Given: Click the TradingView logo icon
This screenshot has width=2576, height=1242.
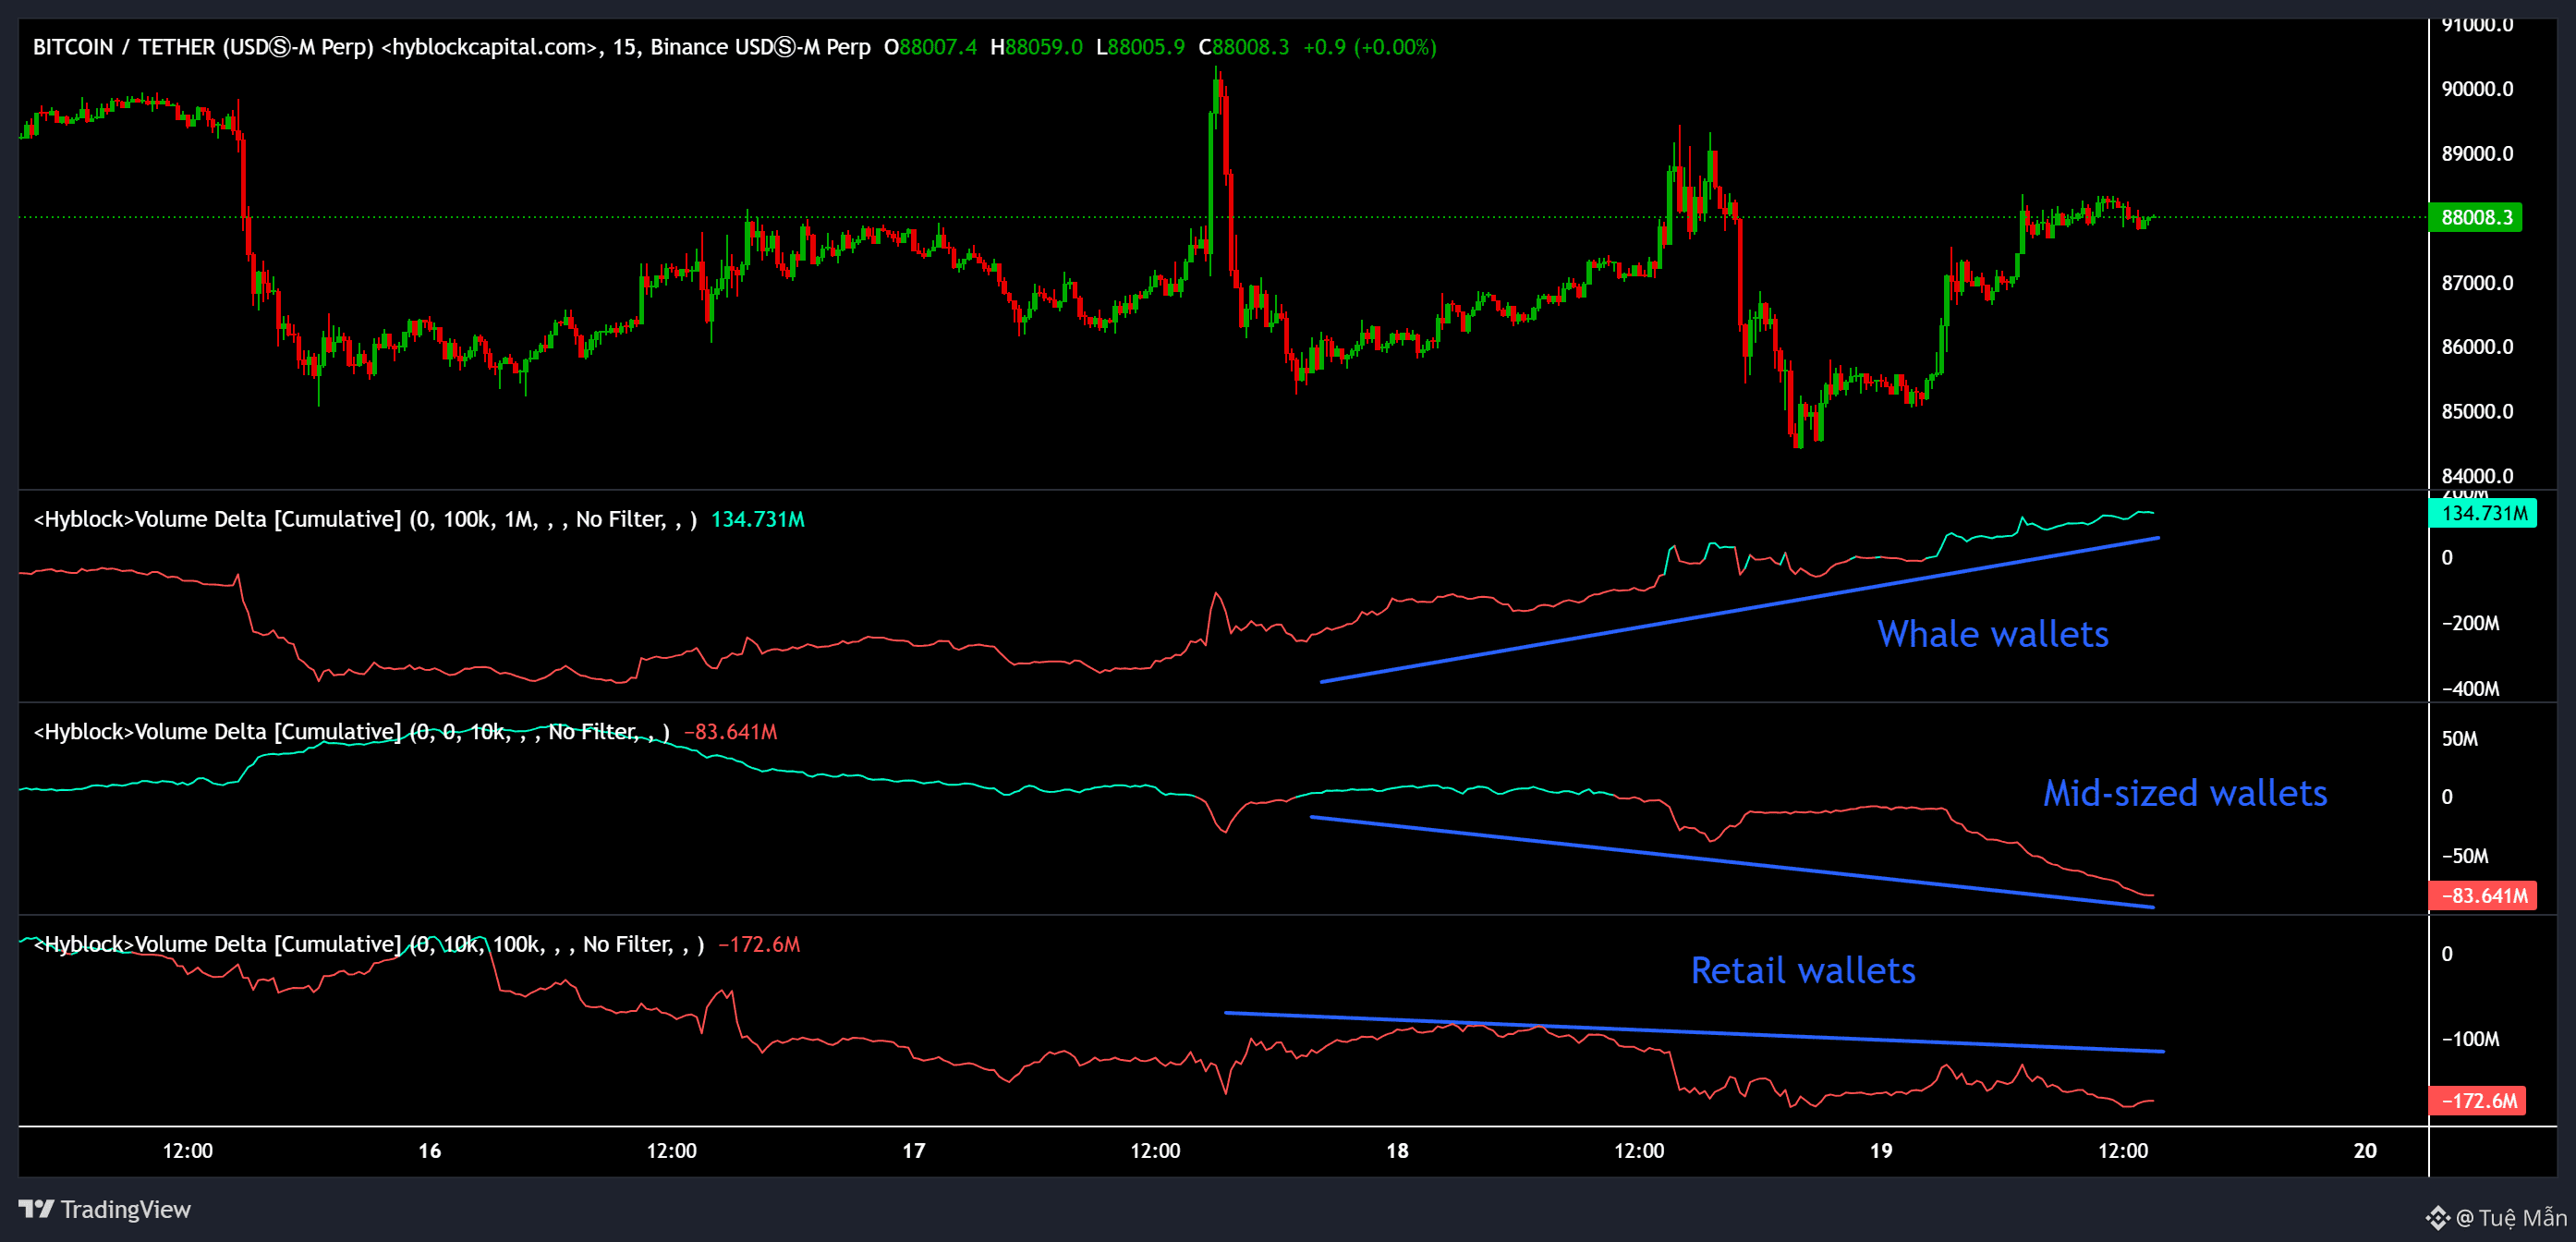Looking at the screenshot, I should tap(36, 1209).
